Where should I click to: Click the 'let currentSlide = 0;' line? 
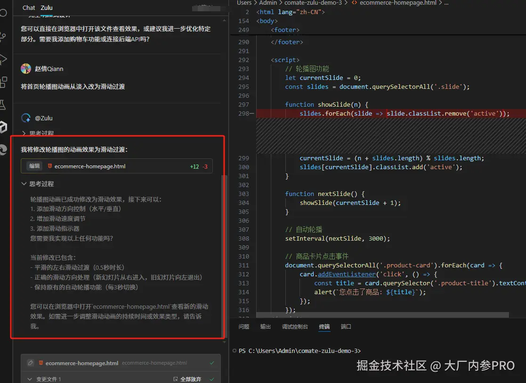click(323, 78)
